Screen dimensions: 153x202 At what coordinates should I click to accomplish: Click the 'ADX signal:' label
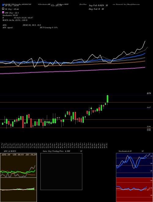tap(8, 28)
